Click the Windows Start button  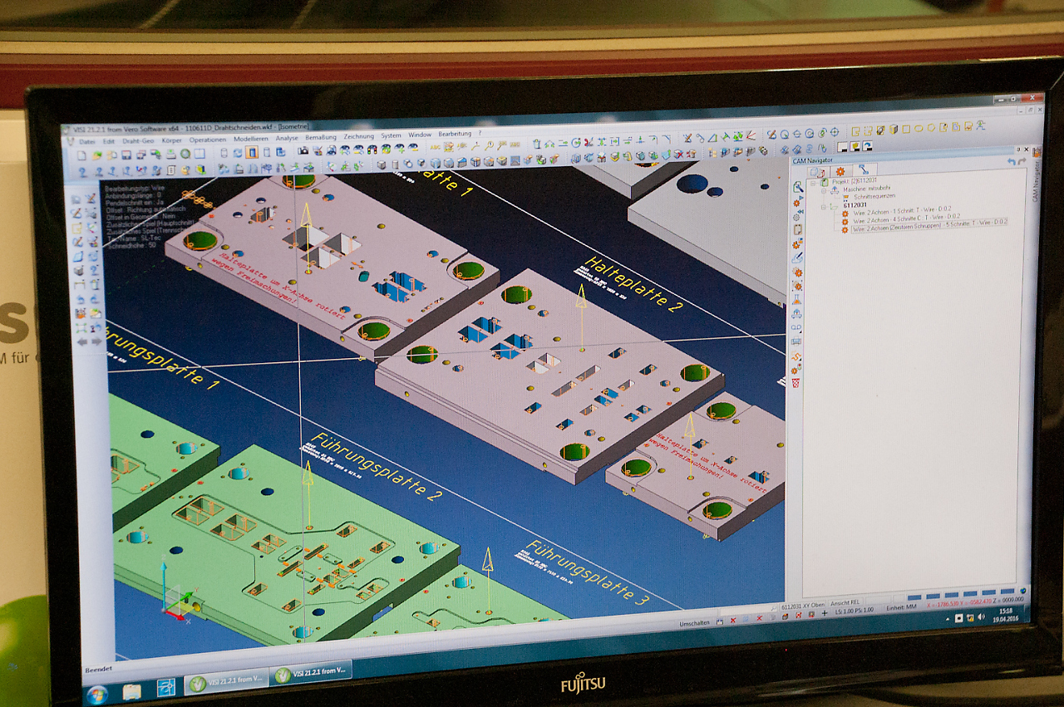click(x=97, y=694)
